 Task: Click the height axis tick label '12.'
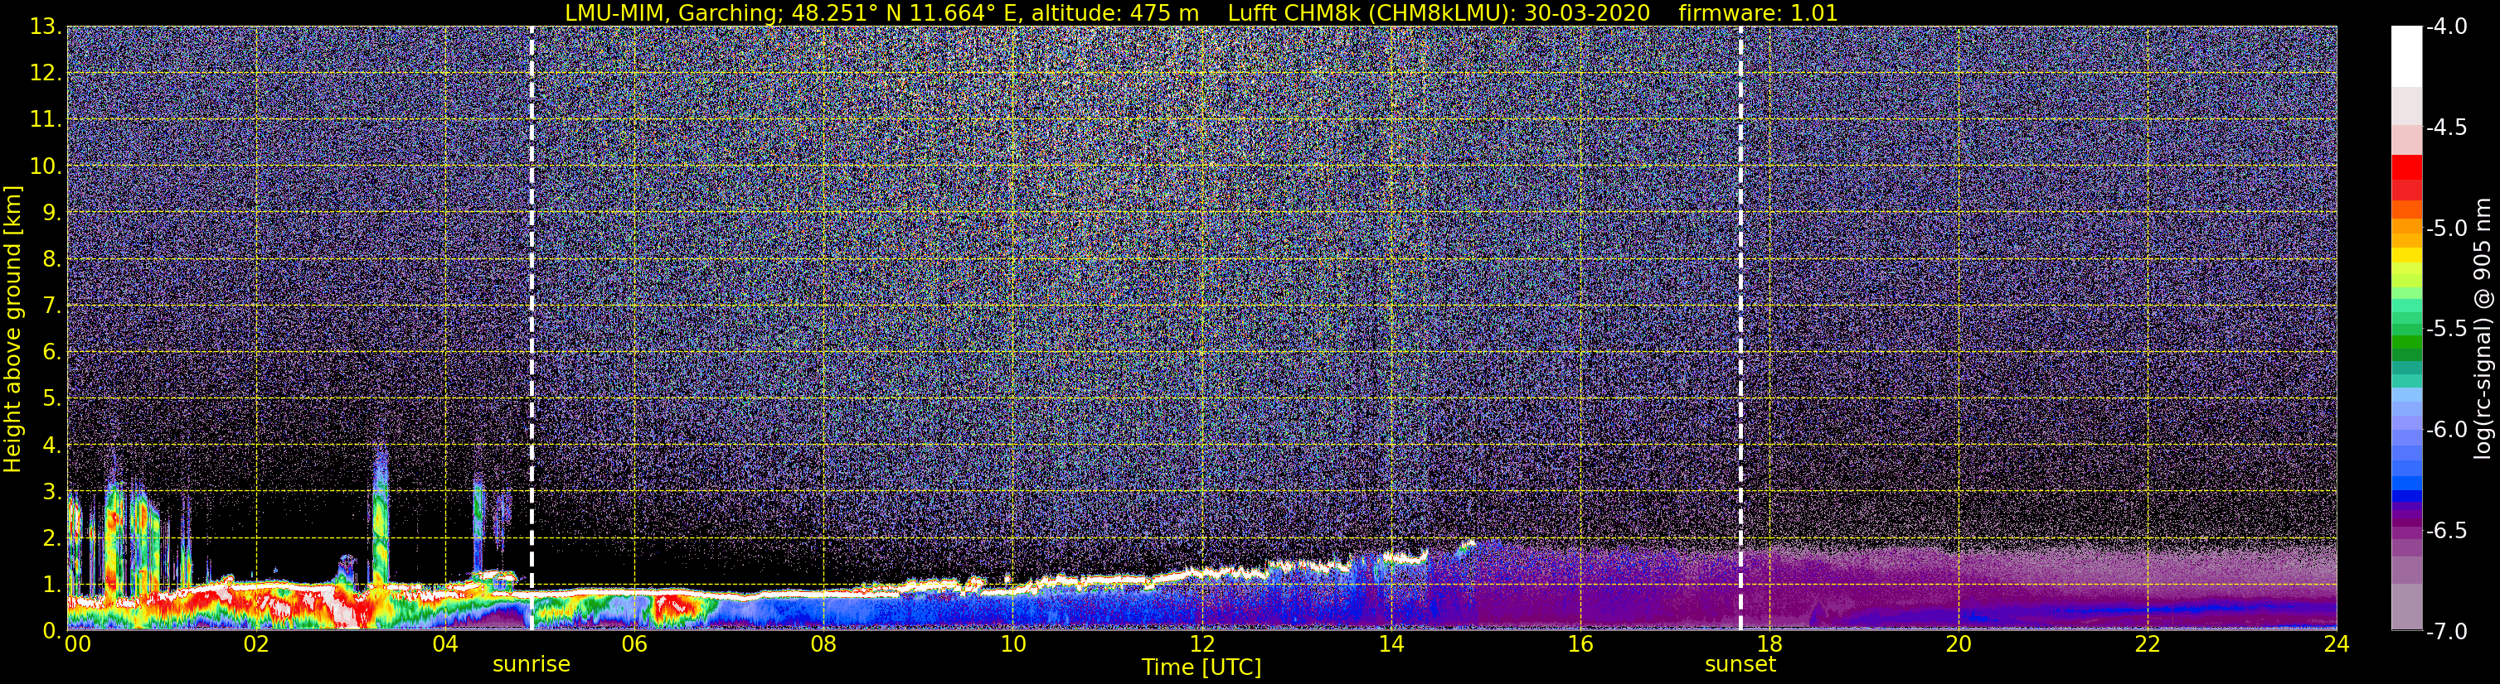click(x=46, y=74)
